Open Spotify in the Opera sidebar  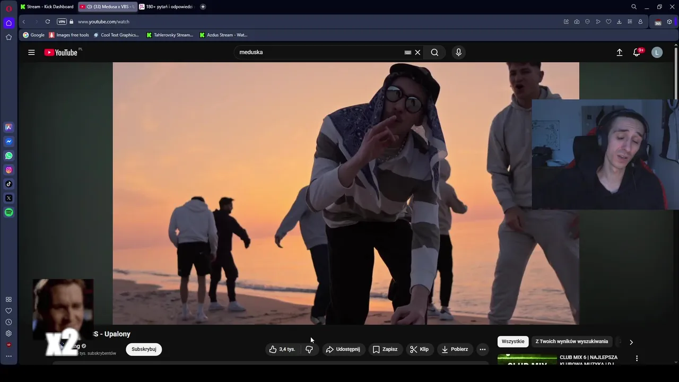coord(8,213)
